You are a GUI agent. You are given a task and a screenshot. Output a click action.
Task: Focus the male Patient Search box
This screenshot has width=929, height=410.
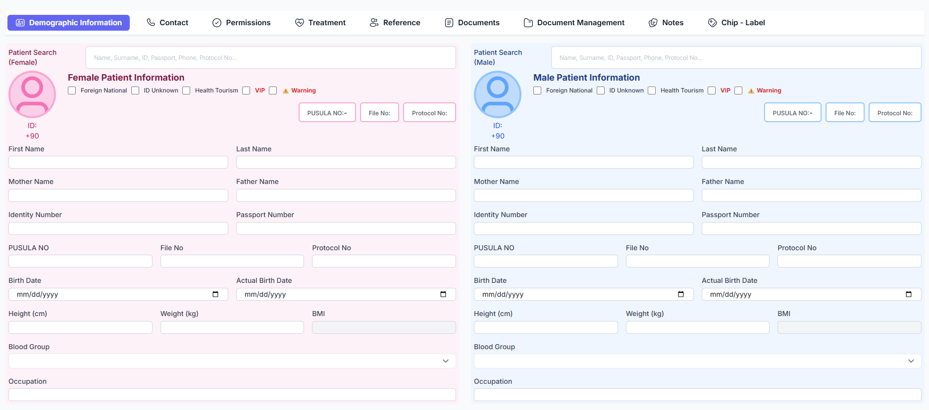pos(736,58)
